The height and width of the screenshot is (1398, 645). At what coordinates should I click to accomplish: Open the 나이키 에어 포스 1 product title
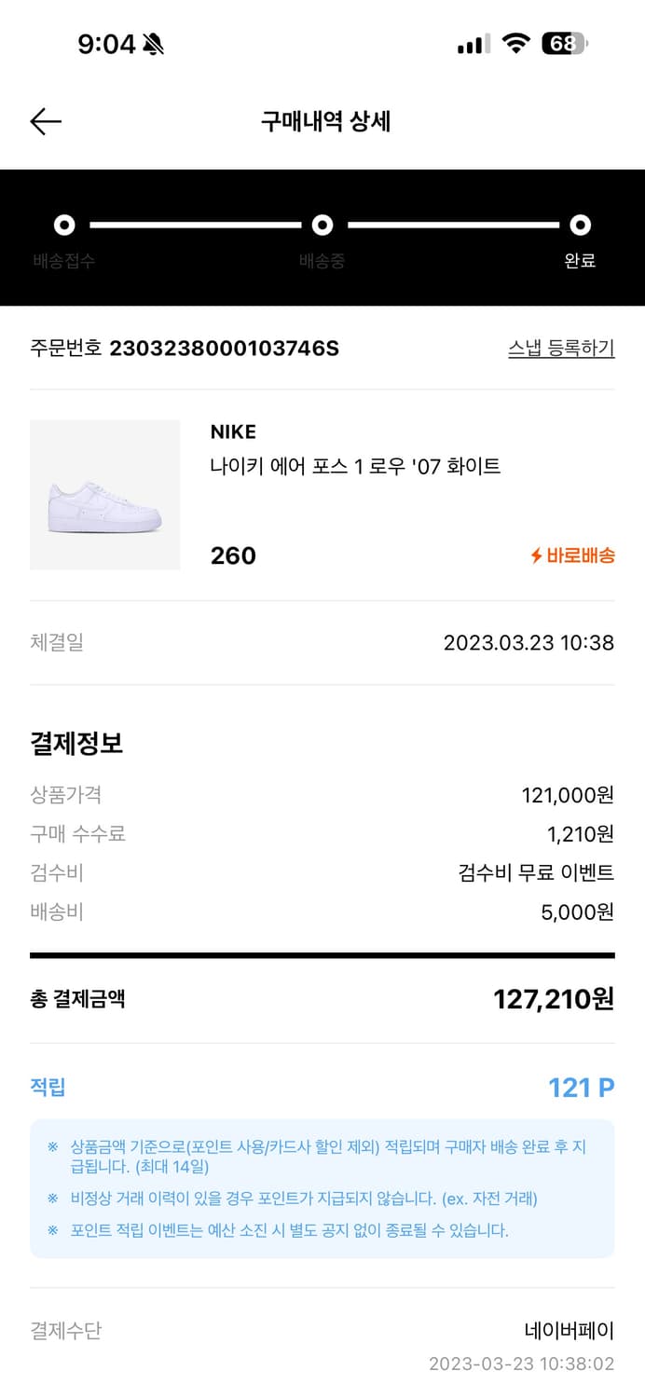click(x=355, y=466)
